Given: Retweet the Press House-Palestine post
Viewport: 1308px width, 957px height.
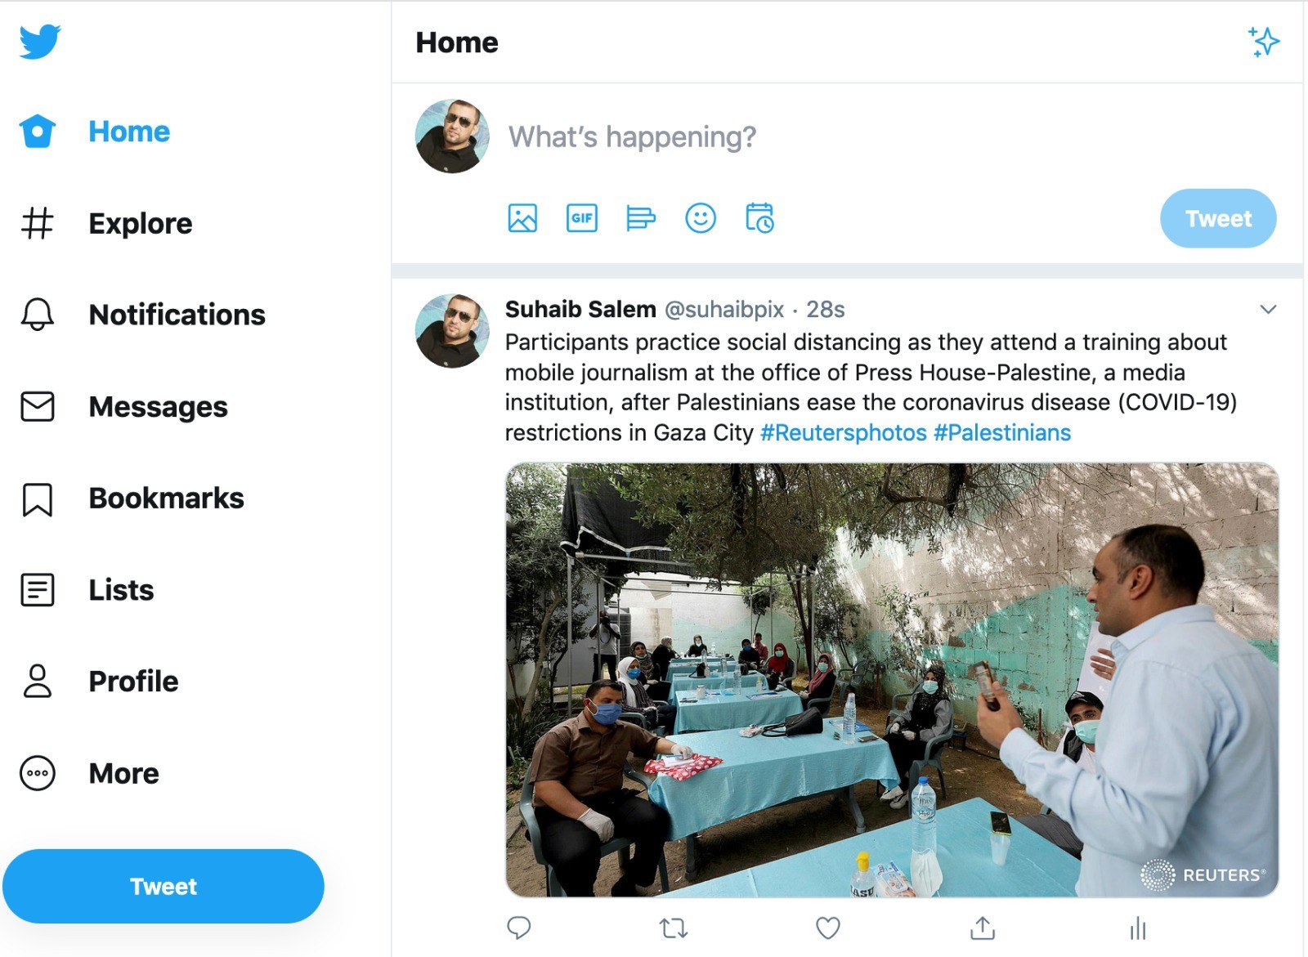Looking at the screenshot, I should 673,928.
